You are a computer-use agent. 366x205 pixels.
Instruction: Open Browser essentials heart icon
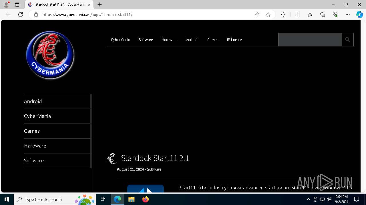(x=335, y=15)
